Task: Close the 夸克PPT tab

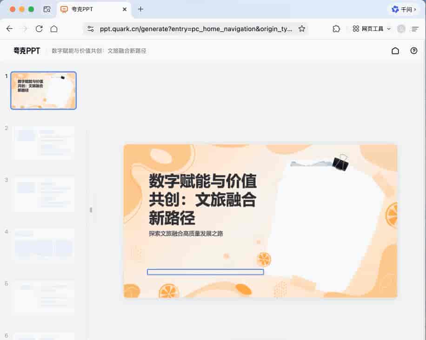Action: (125, 9)
